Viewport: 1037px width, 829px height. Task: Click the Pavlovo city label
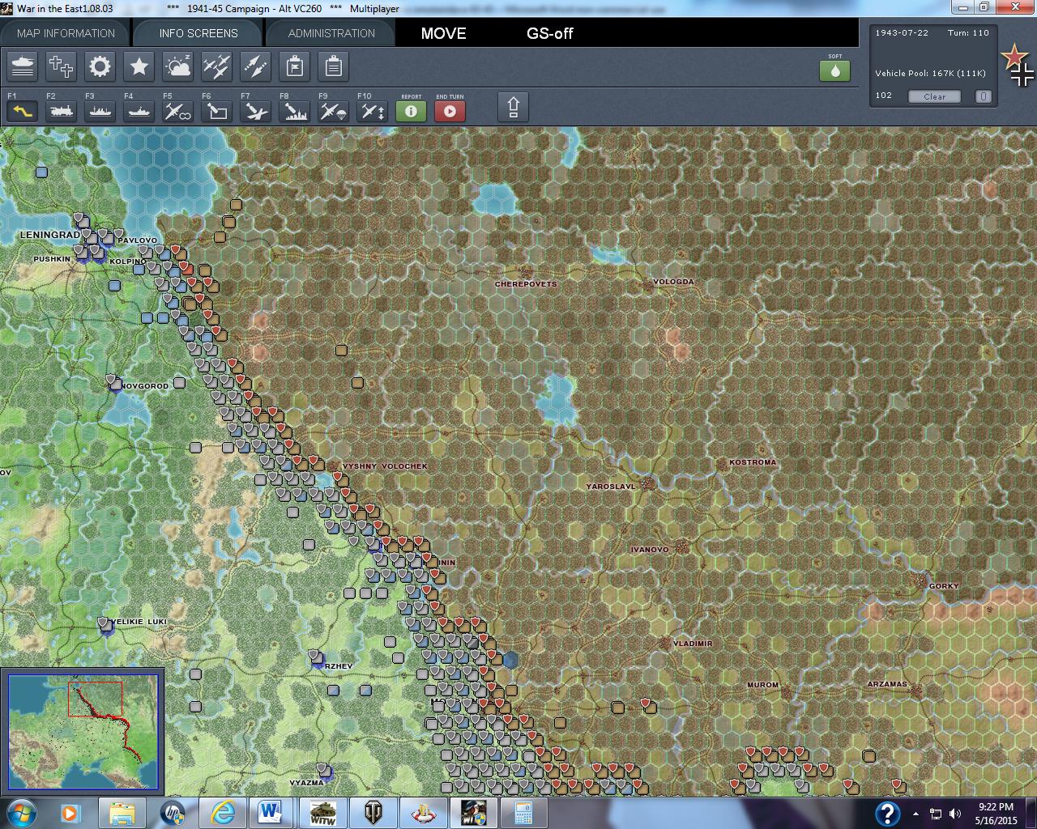138,240
